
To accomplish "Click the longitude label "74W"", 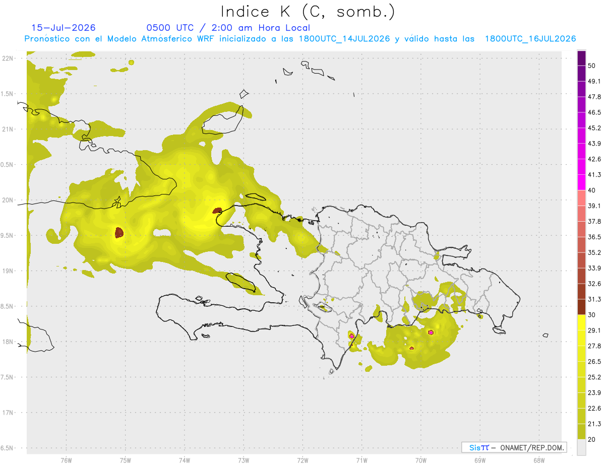I will 185,460.
